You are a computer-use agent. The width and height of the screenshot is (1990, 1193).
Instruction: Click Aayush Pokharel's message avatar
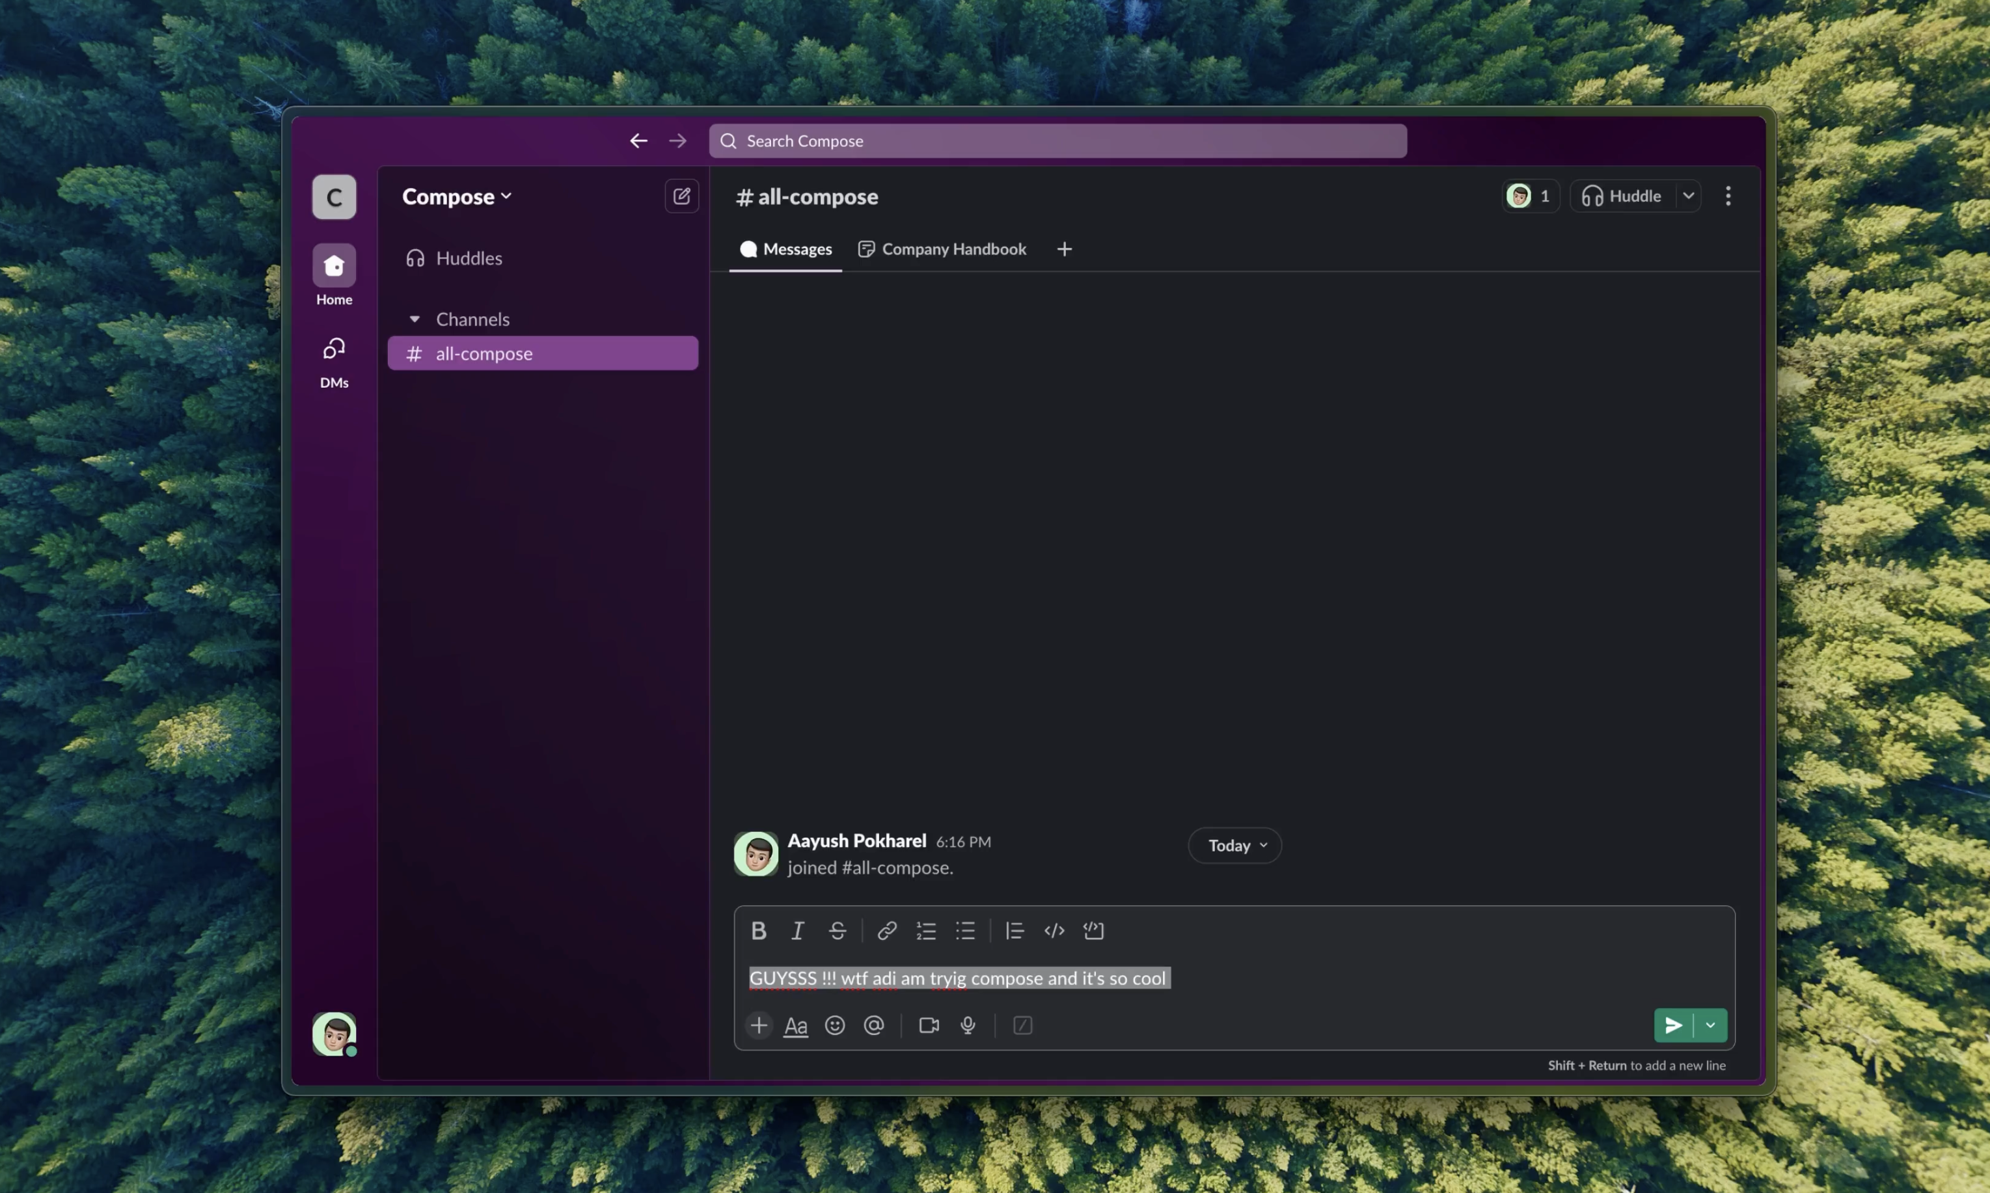(756, 853)
